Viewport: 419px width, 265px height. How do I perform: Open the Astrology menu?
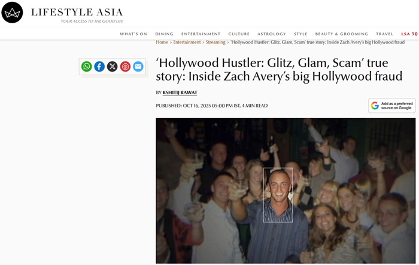point(272,34)
